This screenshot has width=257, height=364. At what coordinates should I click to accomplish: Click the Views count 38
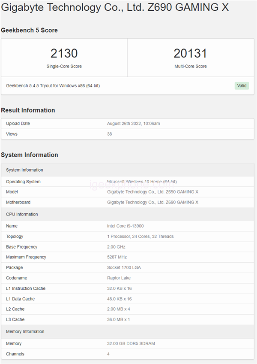pyautogui.click(x=110, y=134)
